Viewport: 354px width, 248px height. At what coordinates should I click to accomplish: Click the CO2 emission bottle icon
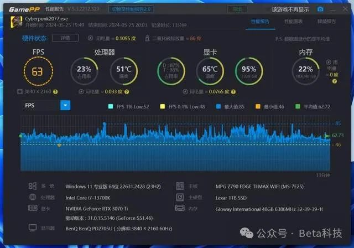147,38
